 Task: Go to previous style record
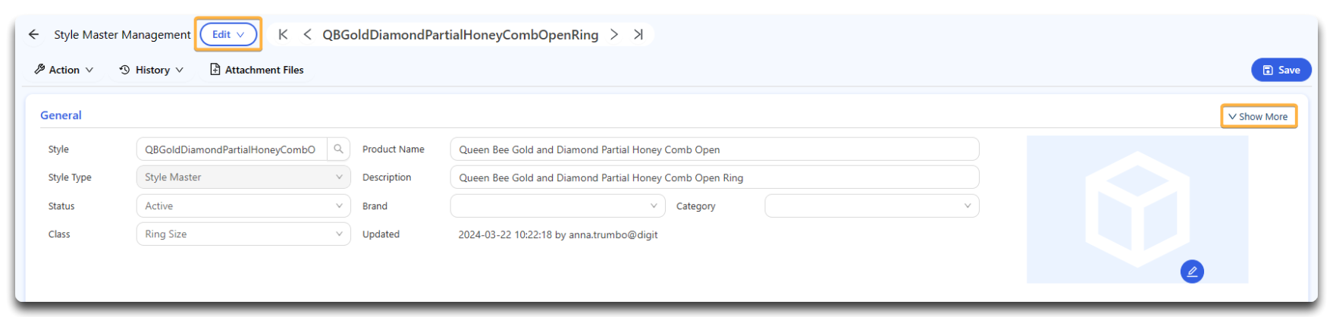(x=307, y=35)
